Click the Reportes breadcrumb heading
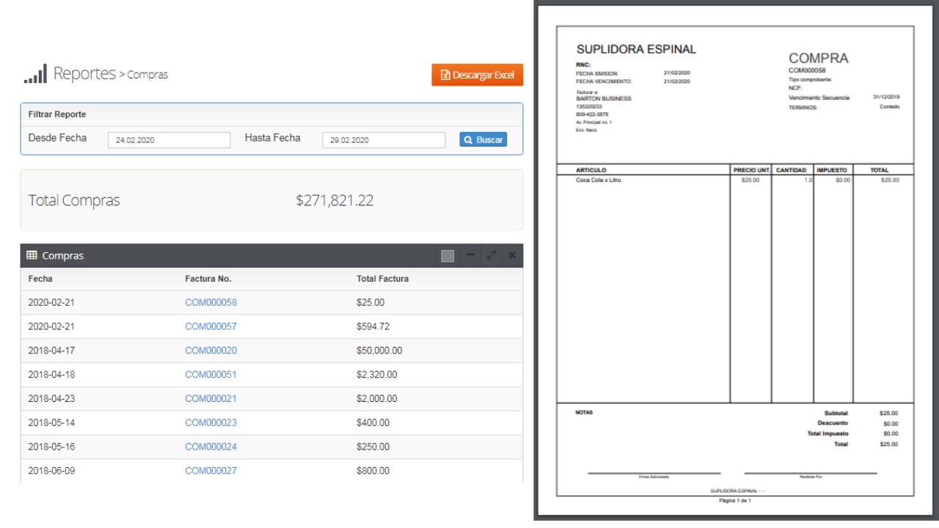 [84, 74]
